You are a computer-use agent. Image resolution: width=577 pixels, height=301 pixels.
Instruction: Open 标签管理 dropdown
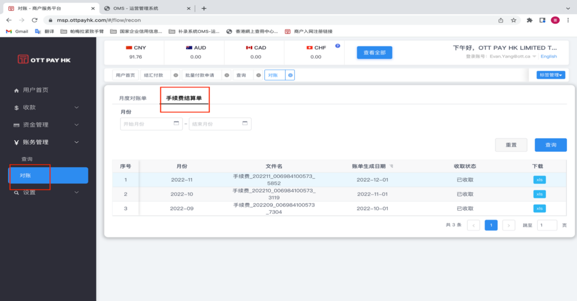[551, 75]
